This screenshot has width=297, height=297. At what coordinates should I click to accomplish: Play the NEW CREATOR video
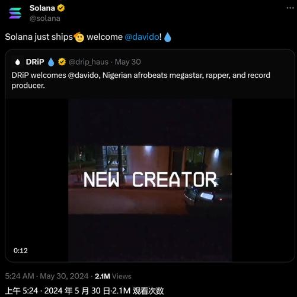pos(150,180)
